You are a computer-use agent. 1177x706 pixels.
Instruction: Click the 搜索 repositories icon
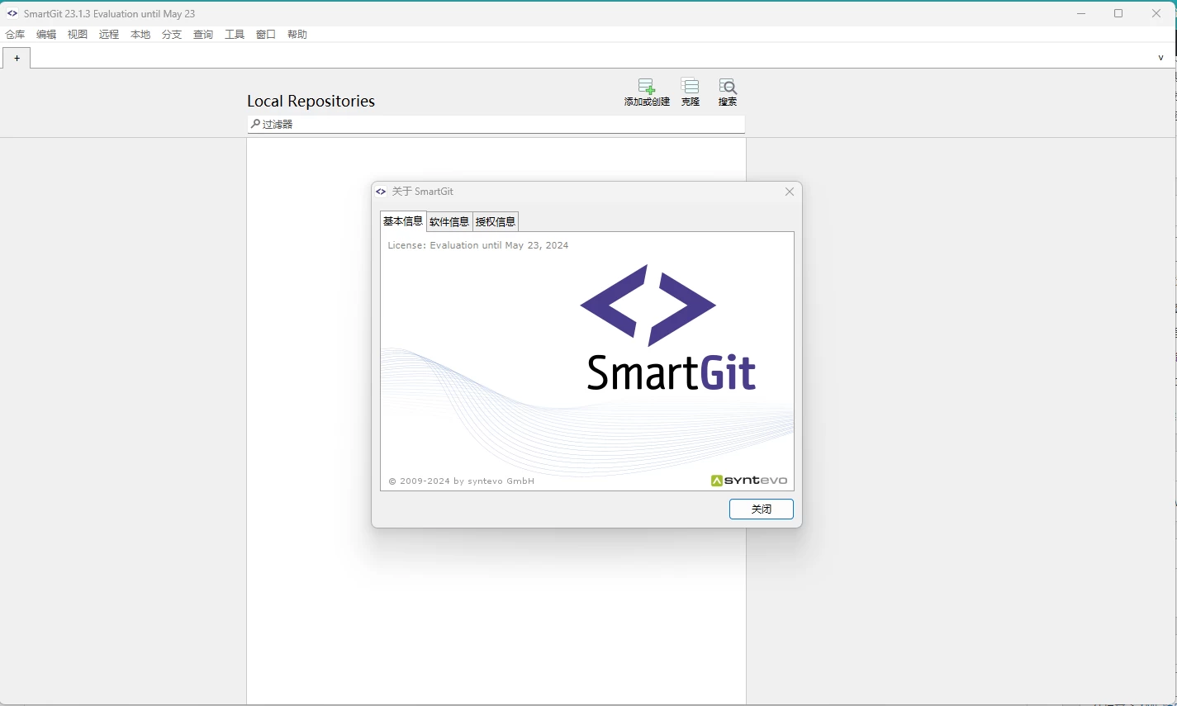727,88
